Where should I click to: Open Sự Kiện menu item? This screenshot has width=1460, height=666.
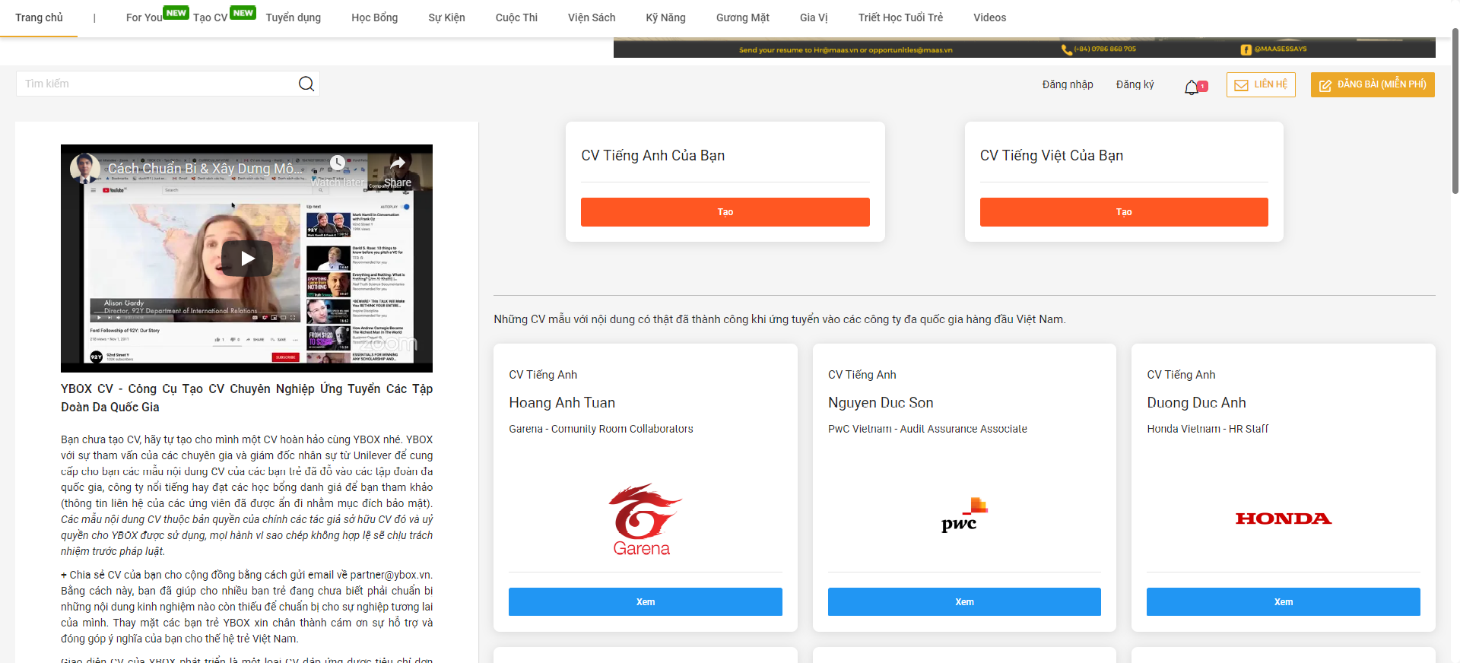446,17
